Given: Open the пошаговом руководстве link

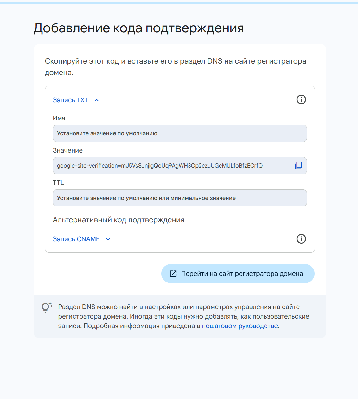Looking at the screenshot, I should (x=240, y=326).
